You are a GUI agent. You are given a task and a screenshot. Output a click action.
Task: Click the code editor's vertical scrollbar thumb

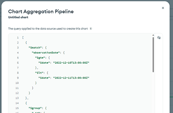pos(153,54)
